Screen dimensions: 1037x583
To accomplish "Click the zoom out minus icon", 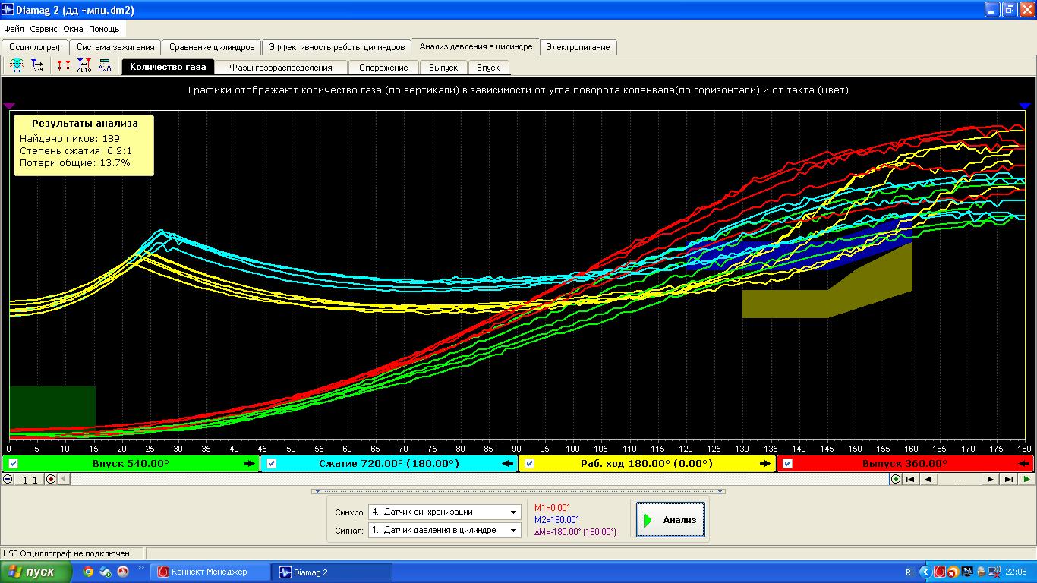I will tap(8, 479).
